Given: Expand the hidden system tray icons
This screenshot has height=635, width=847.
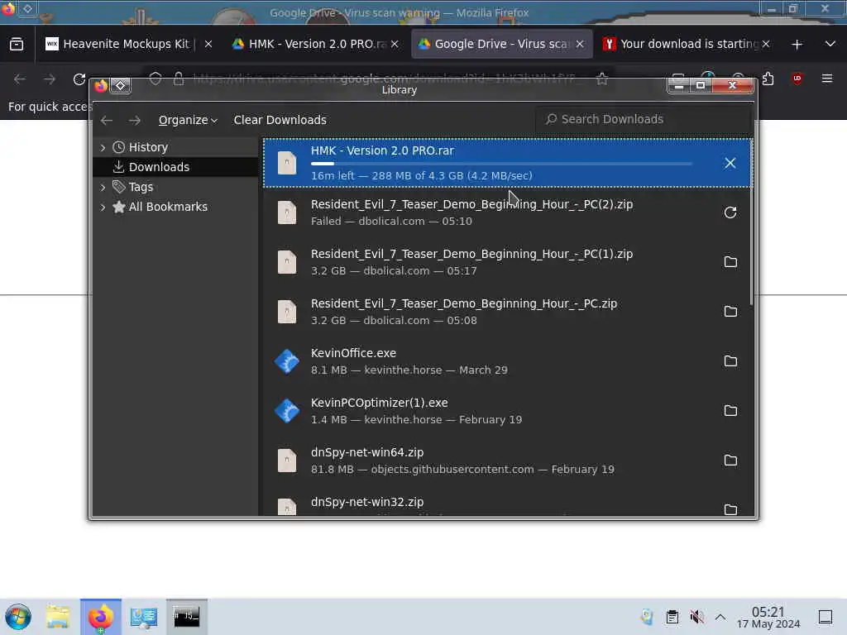Looking at the screenshot, I should (x=720, y=617).
